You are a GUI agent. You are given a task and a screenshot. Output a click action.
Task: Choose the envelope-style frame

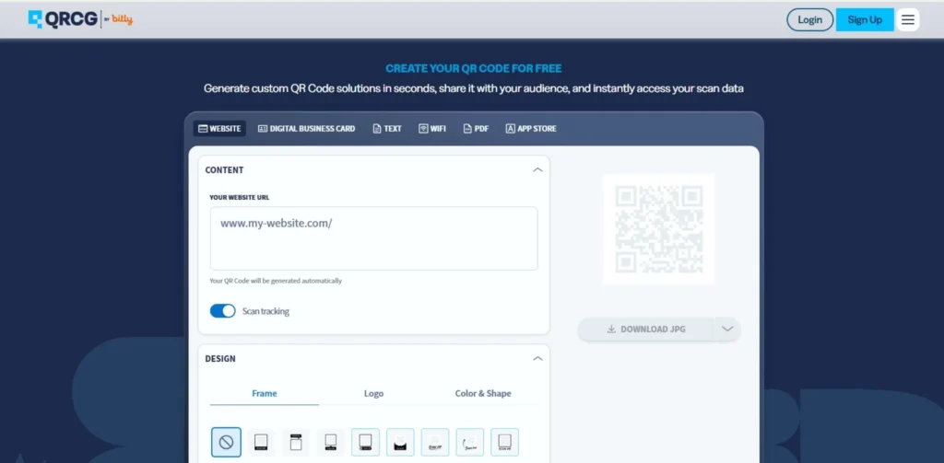400,443
